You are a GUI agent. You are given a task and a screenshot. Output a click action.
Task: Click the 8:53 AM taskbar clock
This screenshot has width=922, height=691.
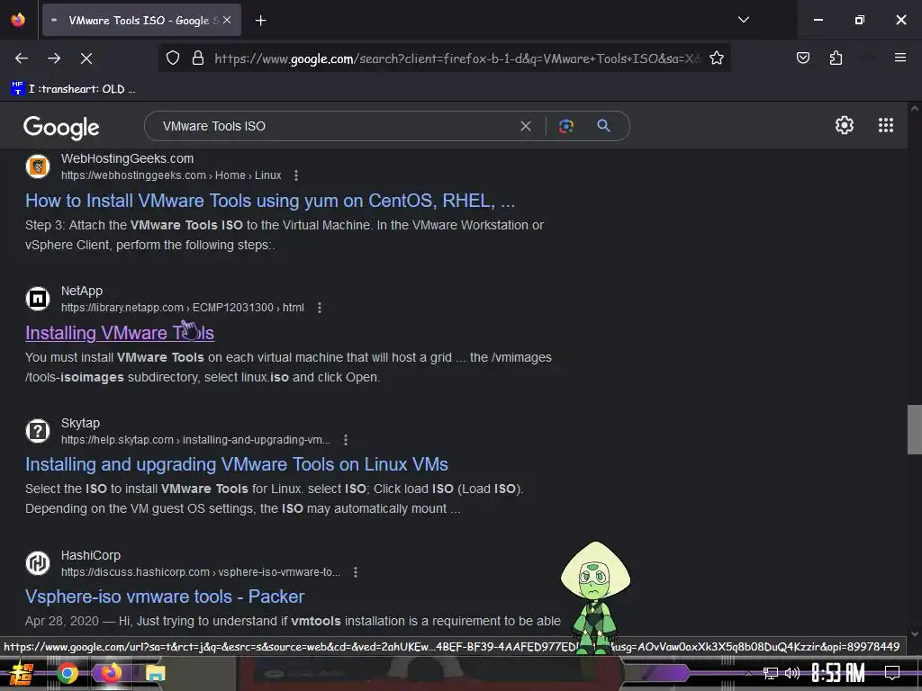click(838, 673)
